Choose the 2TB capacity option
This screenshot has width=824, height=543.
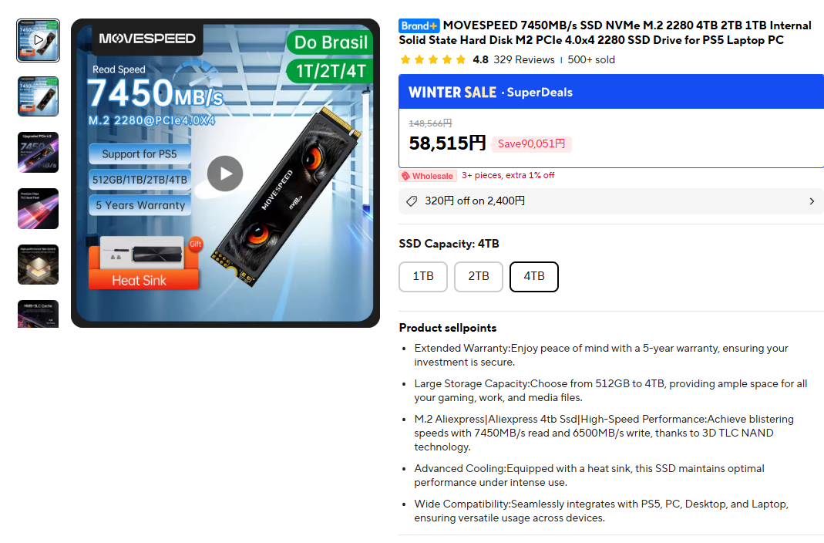pos(479,276)
